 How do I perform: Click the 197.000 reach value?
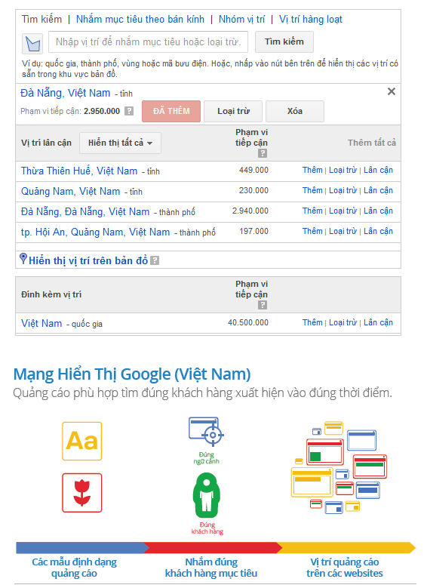tap(253, 231)
